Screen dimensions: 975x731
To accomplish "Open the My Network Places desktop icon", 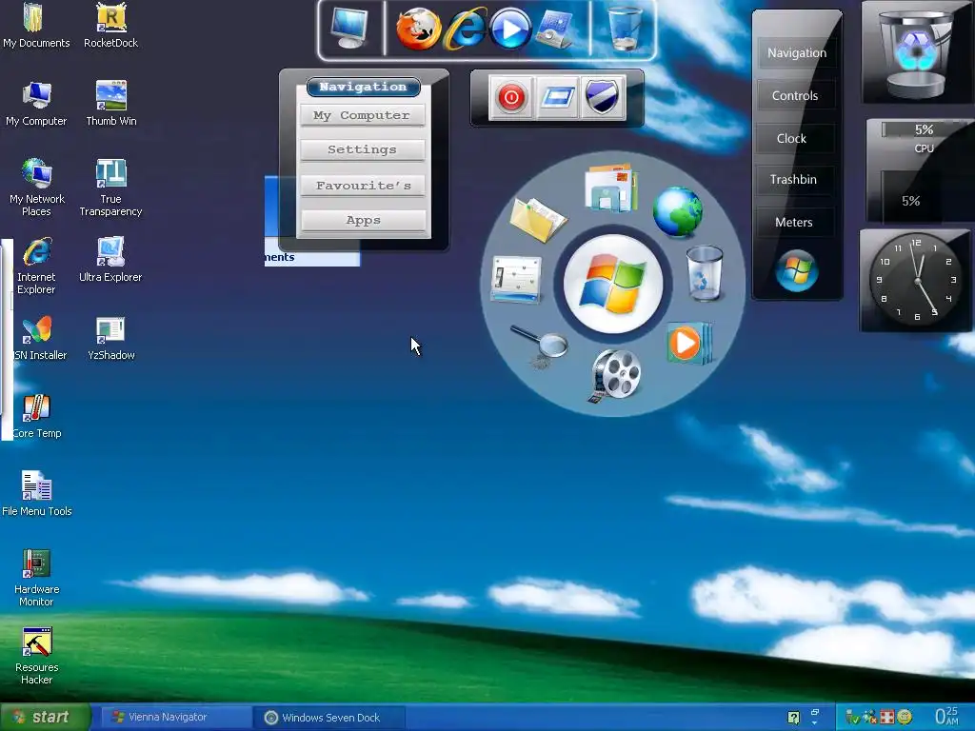I will tap(37, 188).
